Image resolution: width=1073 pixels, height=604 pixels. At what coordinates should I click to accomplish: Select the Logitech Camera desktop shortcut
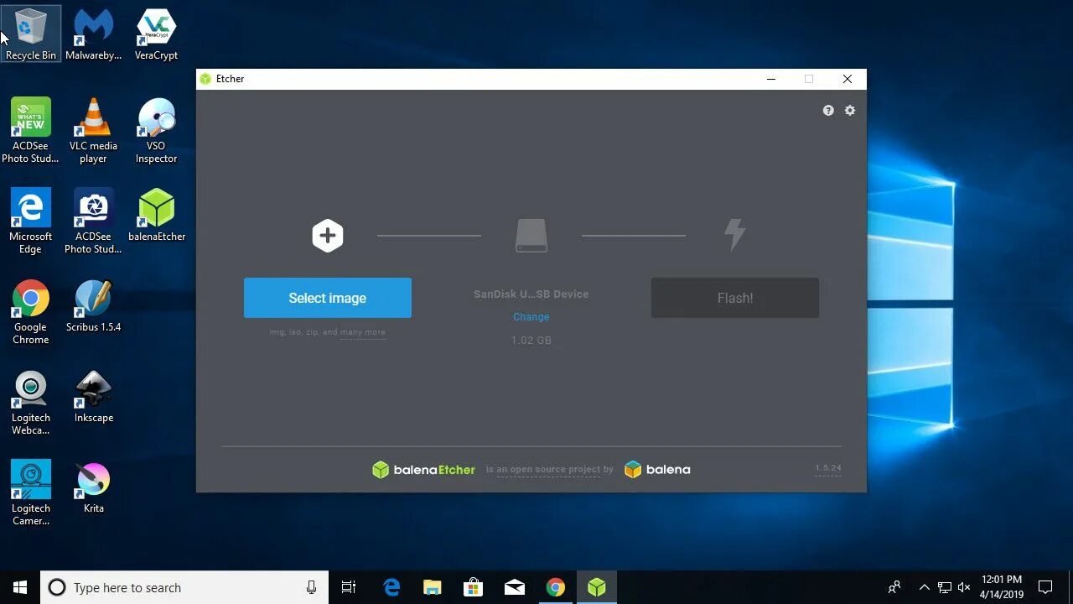click(31, 493)
